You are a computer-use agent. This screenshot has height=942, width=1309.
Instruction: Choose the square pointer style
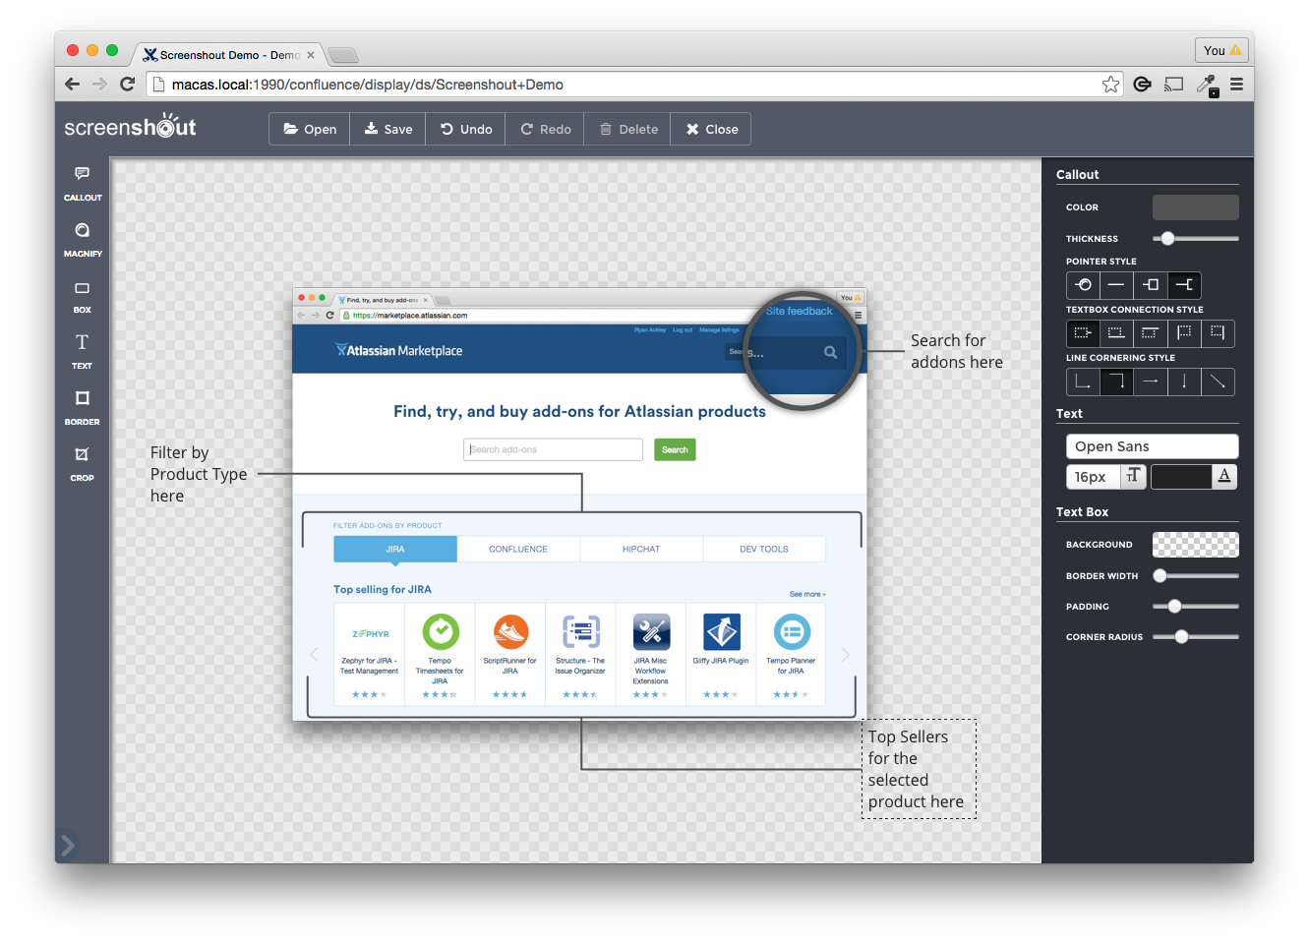[x=1151, y=285]
